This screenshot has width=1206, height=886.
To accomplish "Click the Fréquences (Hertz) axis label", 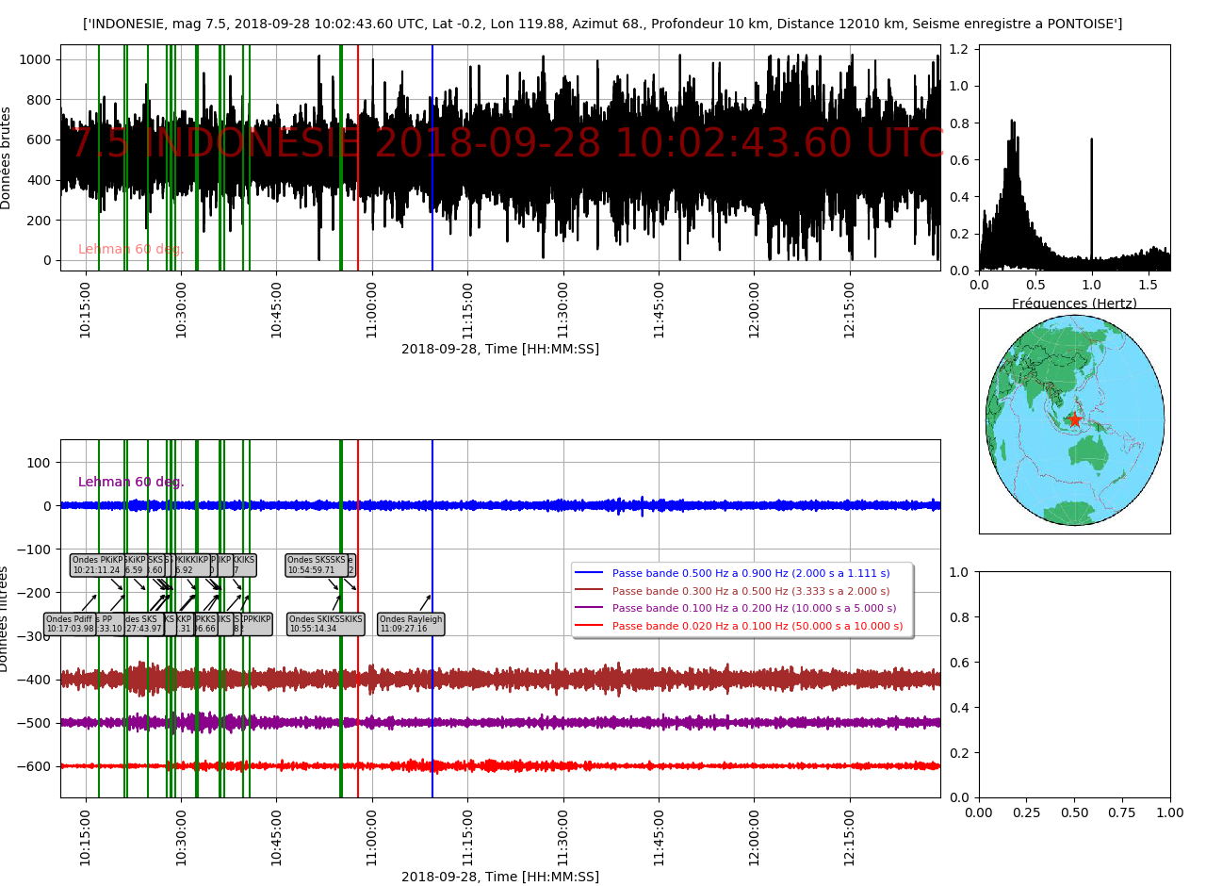I will click(x=1074, y=304).
